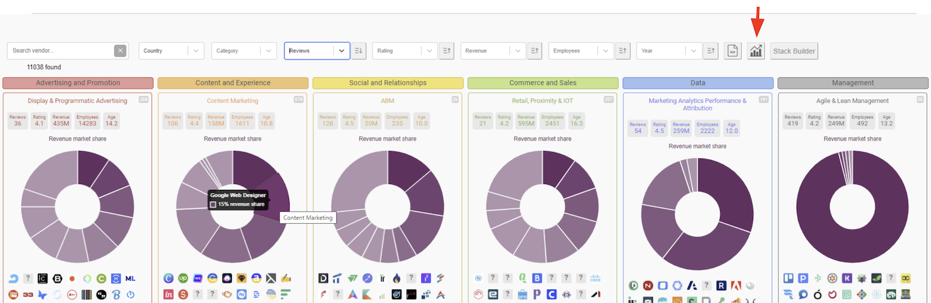Click the chart view icon button
The height and width of the screenshot is (303, 931).
(x=756, y=51)
